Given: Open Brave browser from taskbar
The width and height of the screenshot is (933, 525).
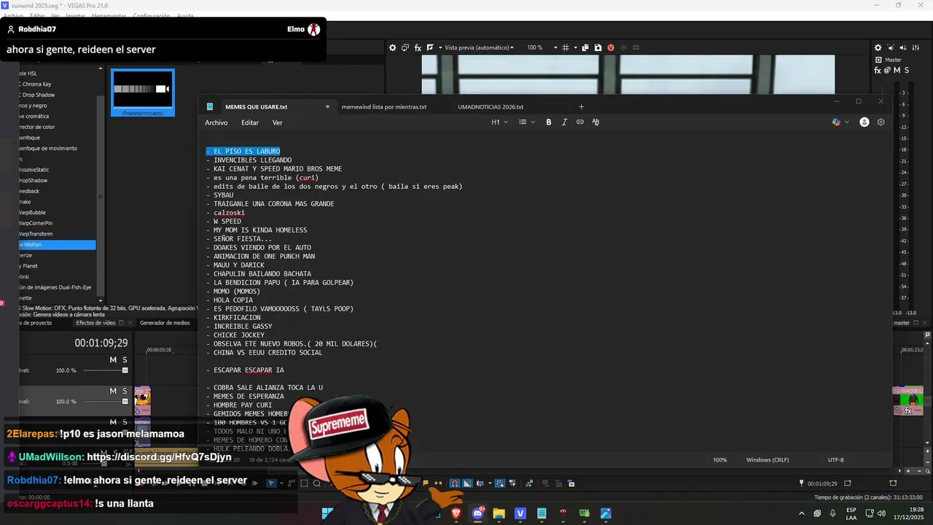Looking at the screenshot, I should [x=456, y=513].
